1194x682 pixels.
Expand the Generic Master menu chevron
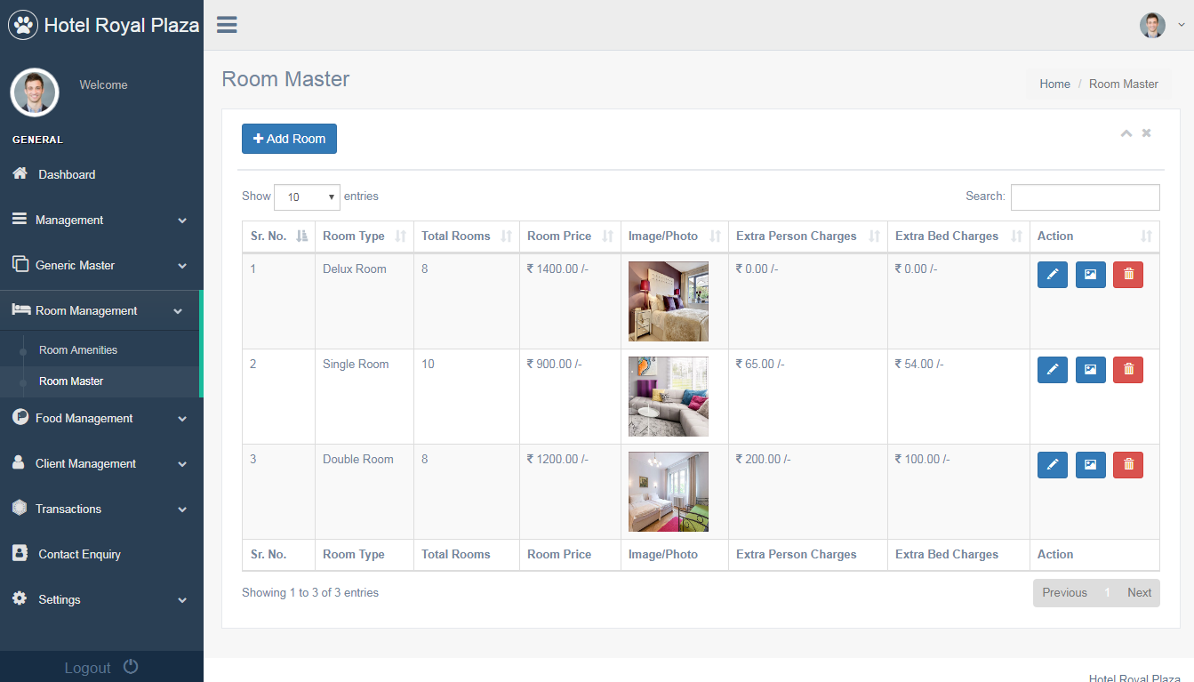coord(182,266)
